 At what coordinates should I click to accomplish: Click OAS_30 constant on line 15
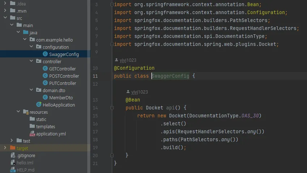250,116
